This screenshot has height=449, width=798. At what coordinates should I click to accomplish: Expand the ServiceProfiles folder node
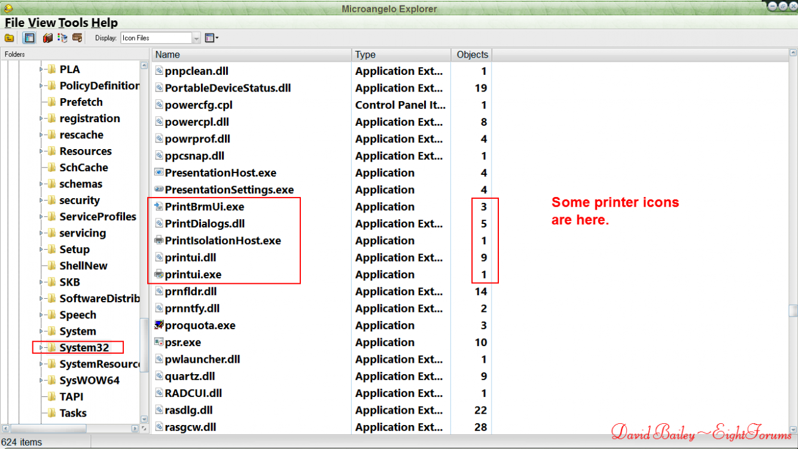point(42,217)
